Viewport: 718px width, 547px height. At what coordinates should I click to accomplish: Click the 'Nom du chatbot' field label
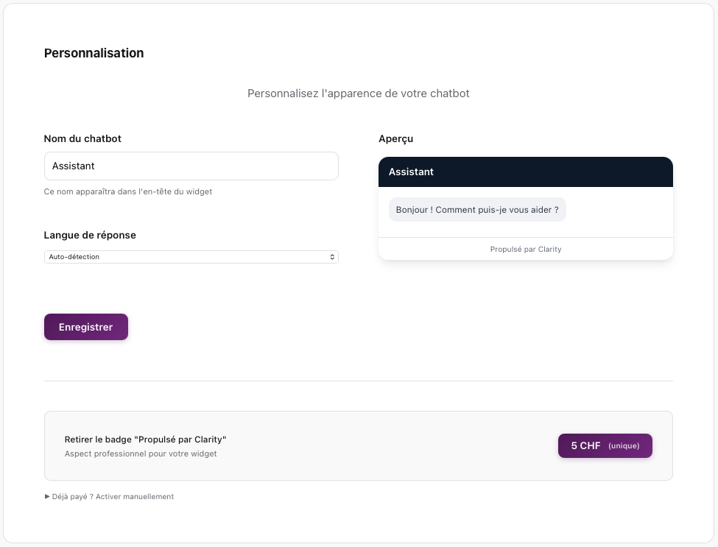coord(82,138)
